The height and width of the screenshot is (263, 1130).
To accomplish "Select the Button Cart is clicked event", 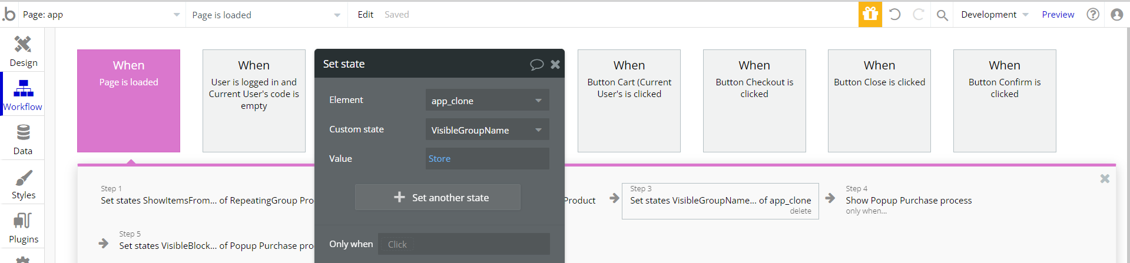I will point(629,101).
